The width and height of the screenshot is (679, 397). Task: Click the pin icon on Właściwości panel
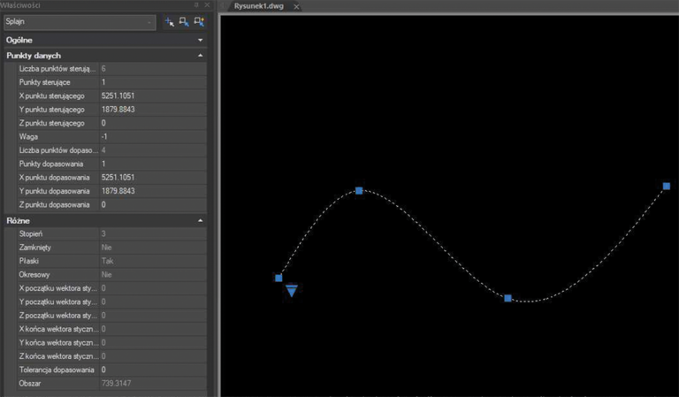195,5
